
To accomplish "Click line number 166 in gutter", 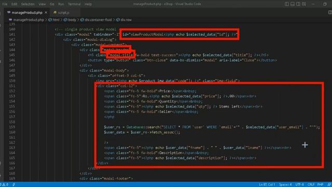I will 12,163.
